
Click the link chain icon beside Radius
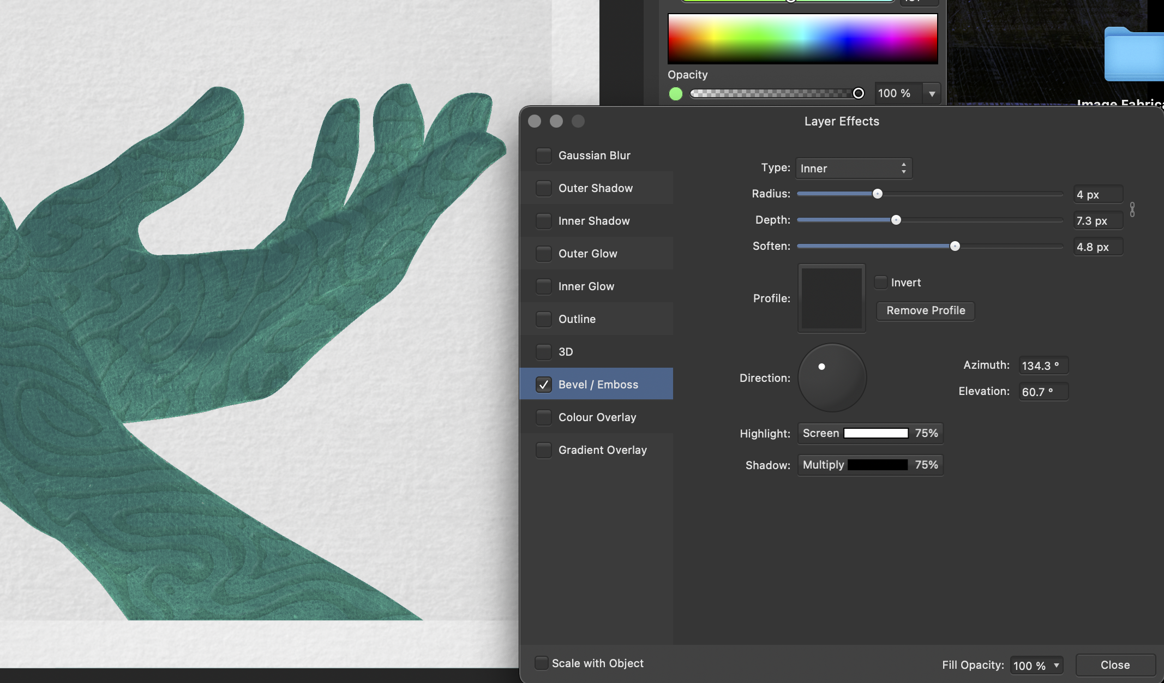pos(1132,209)
